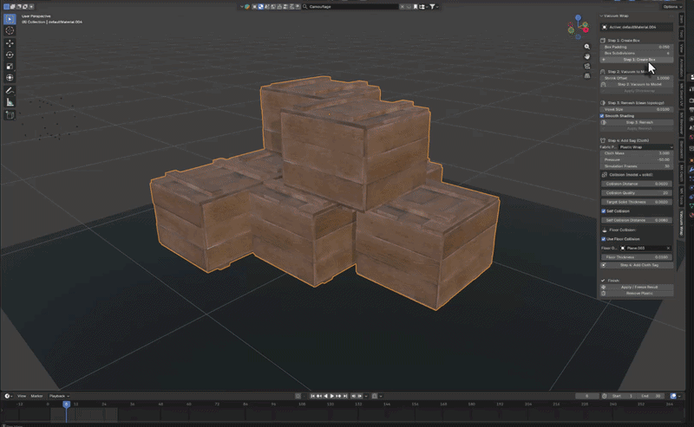Select the Measure tool
Screen dimensions: 694x427
tap(10, 102)
